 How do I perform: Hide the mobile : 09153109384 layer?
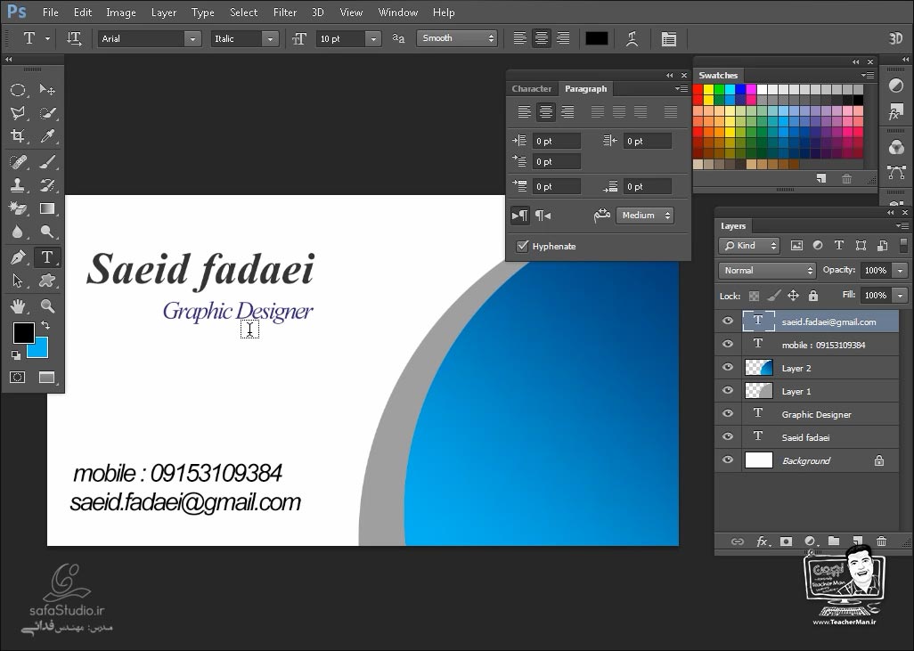coord(728,344)
